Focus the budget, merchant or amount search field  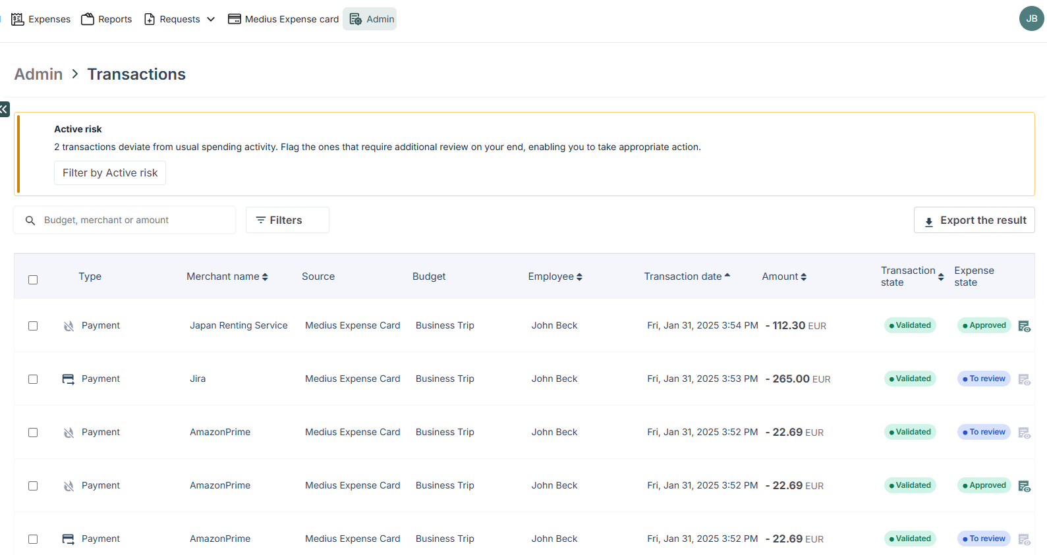[125, 220]
